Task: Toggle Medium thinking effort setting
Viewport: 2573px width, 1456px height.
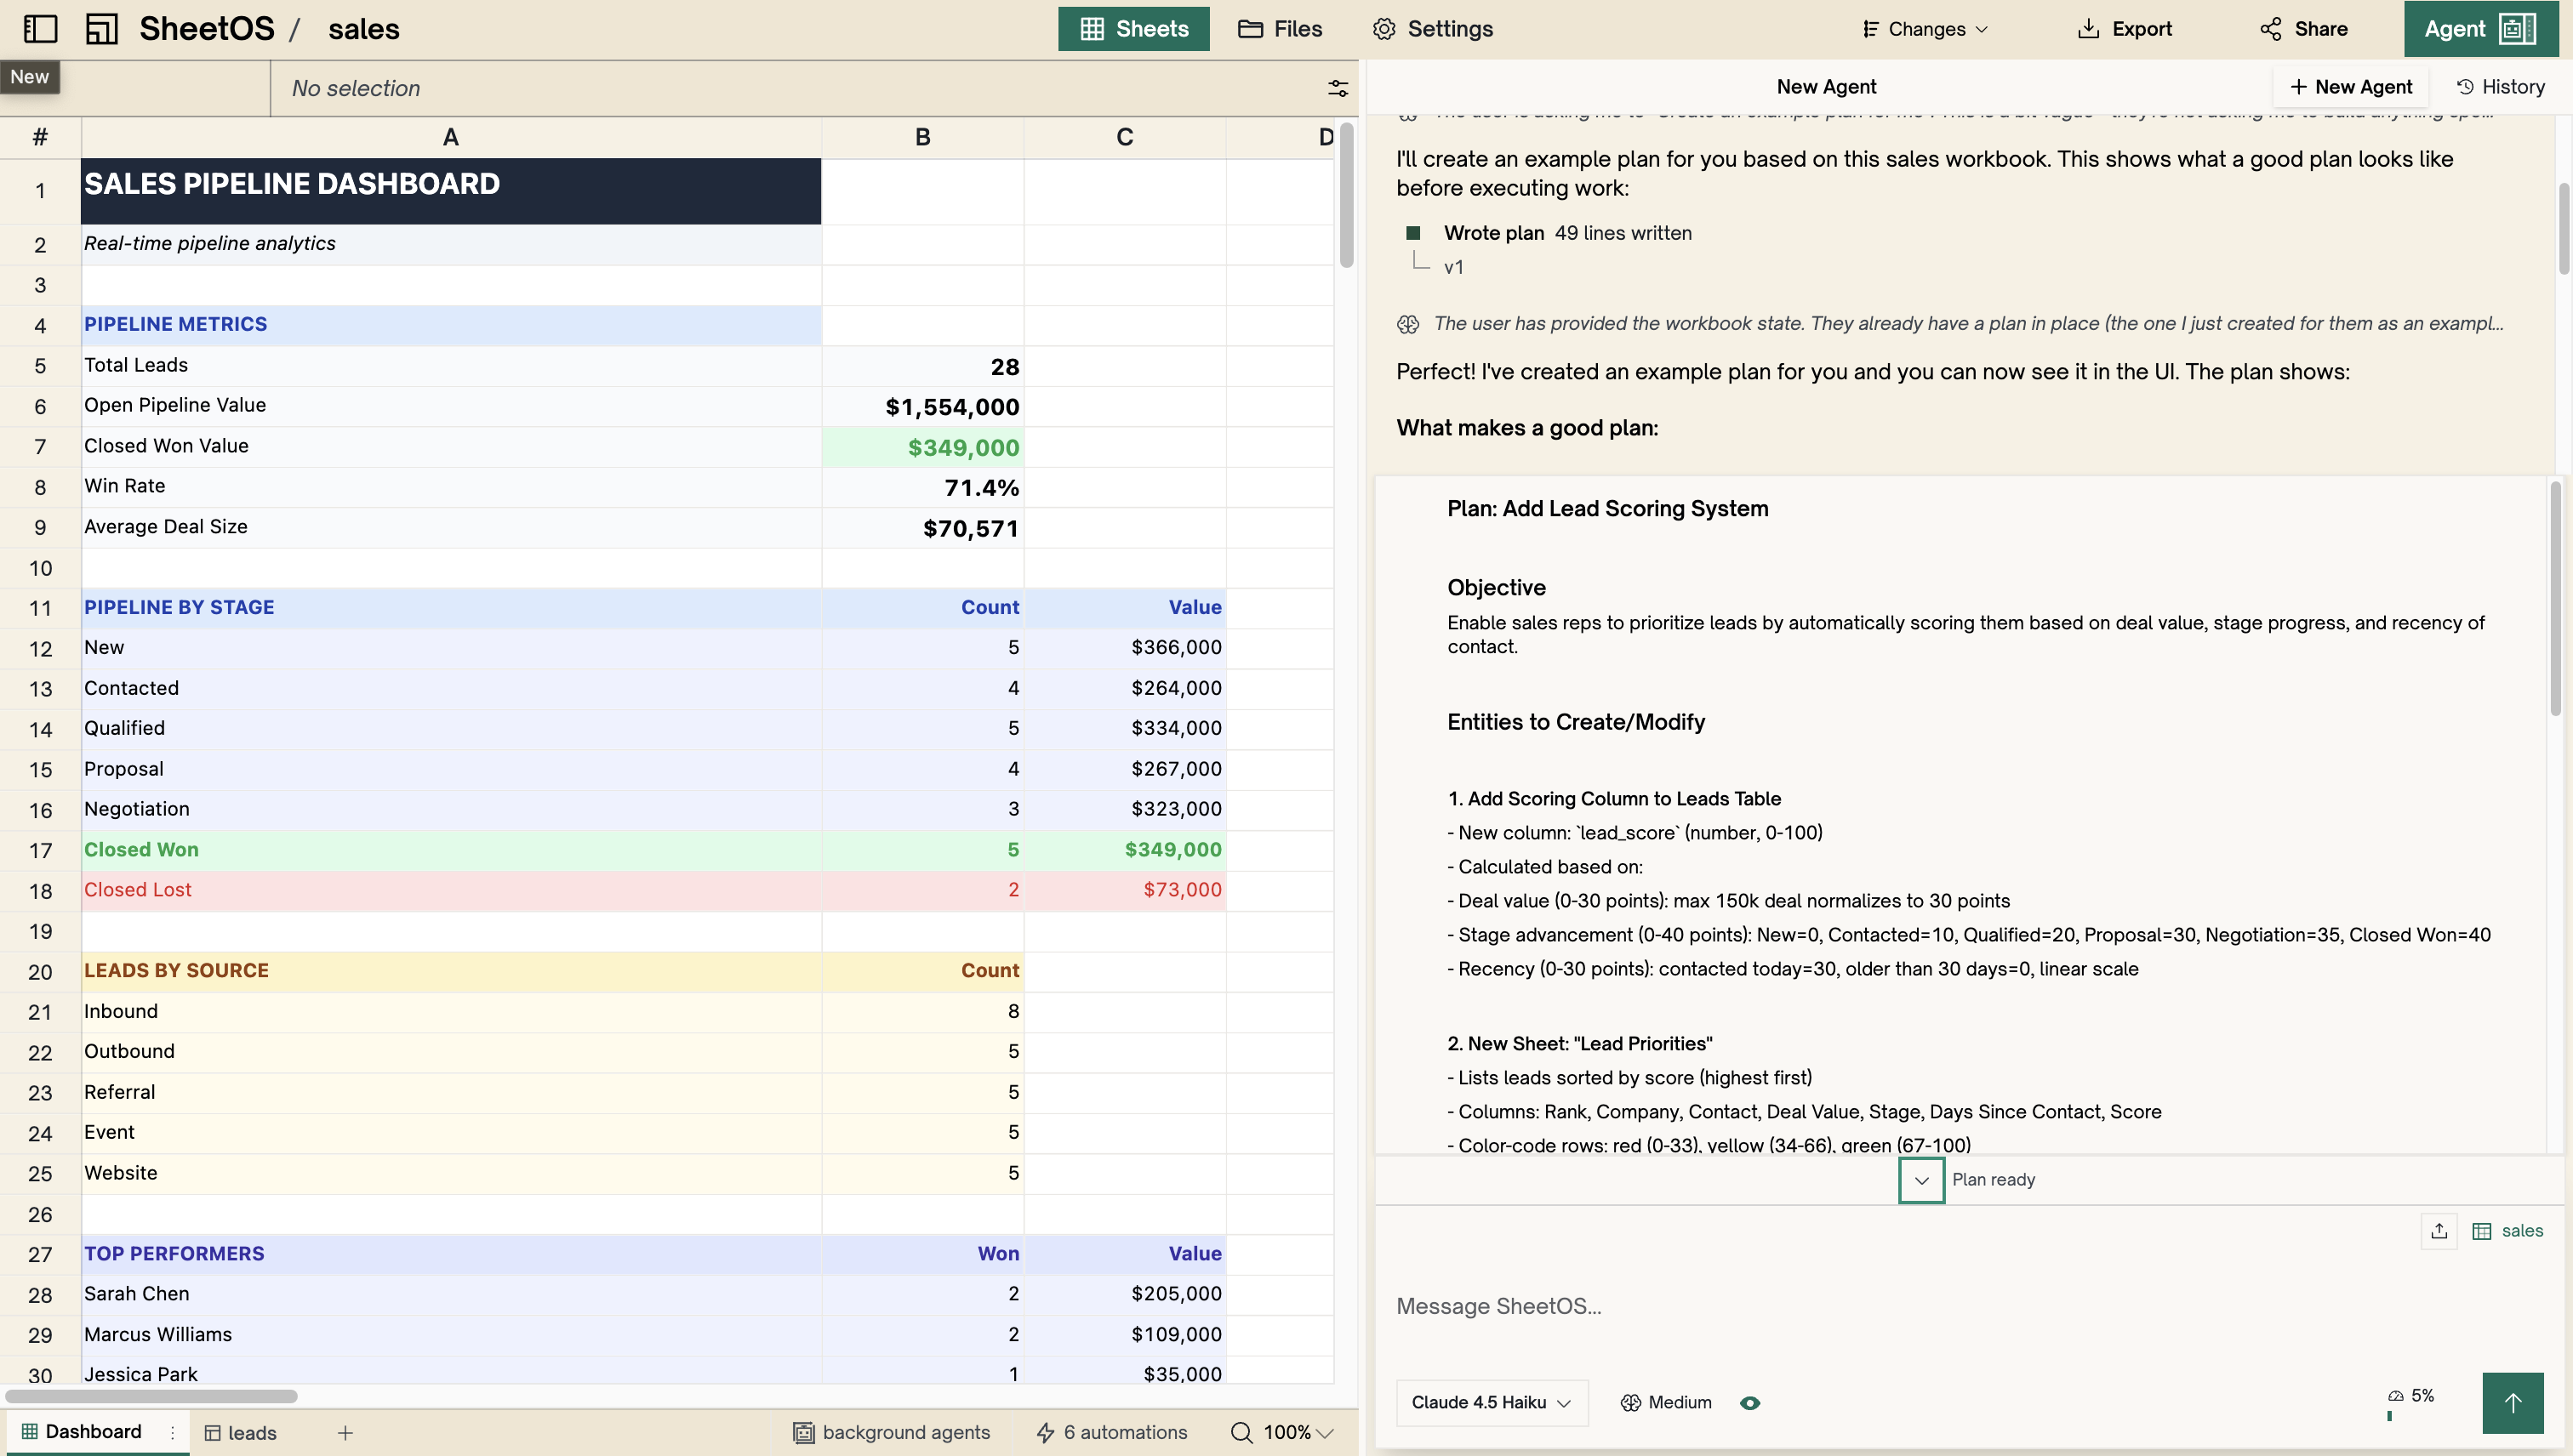Action: pyautogui.click(x=1666, y=1403)
